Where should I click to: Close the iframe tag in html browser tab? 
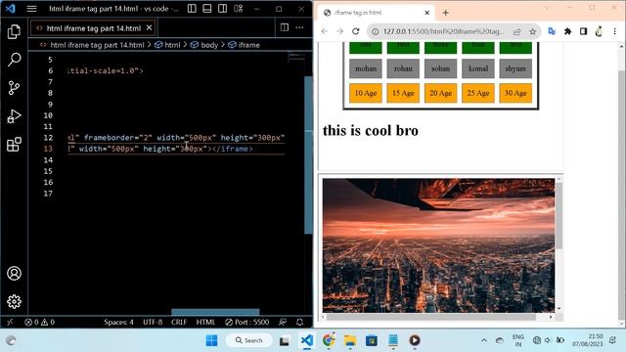tap(426, 13)
